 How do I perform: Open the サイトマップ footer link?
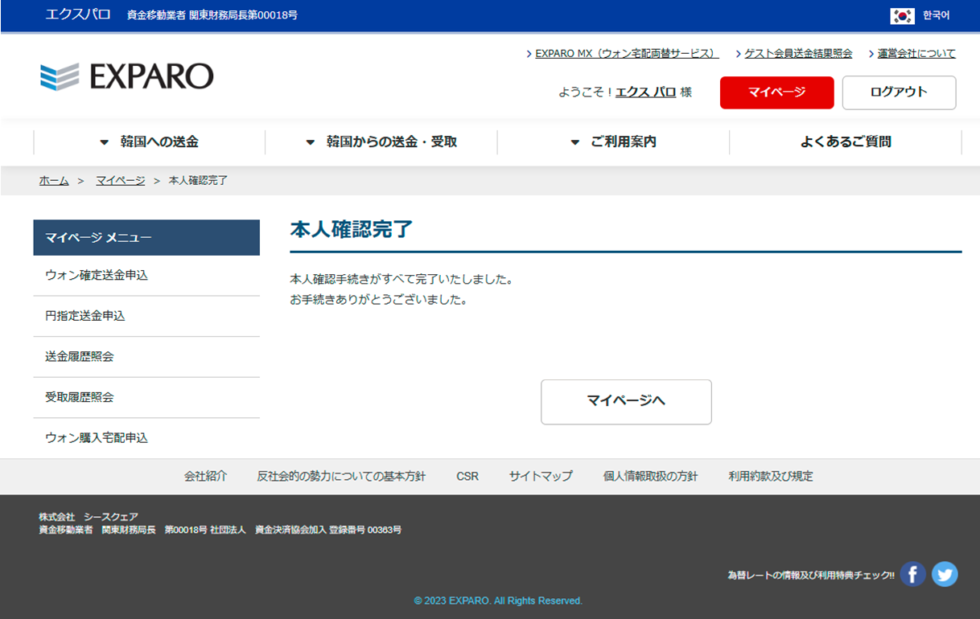pos(541,476)
